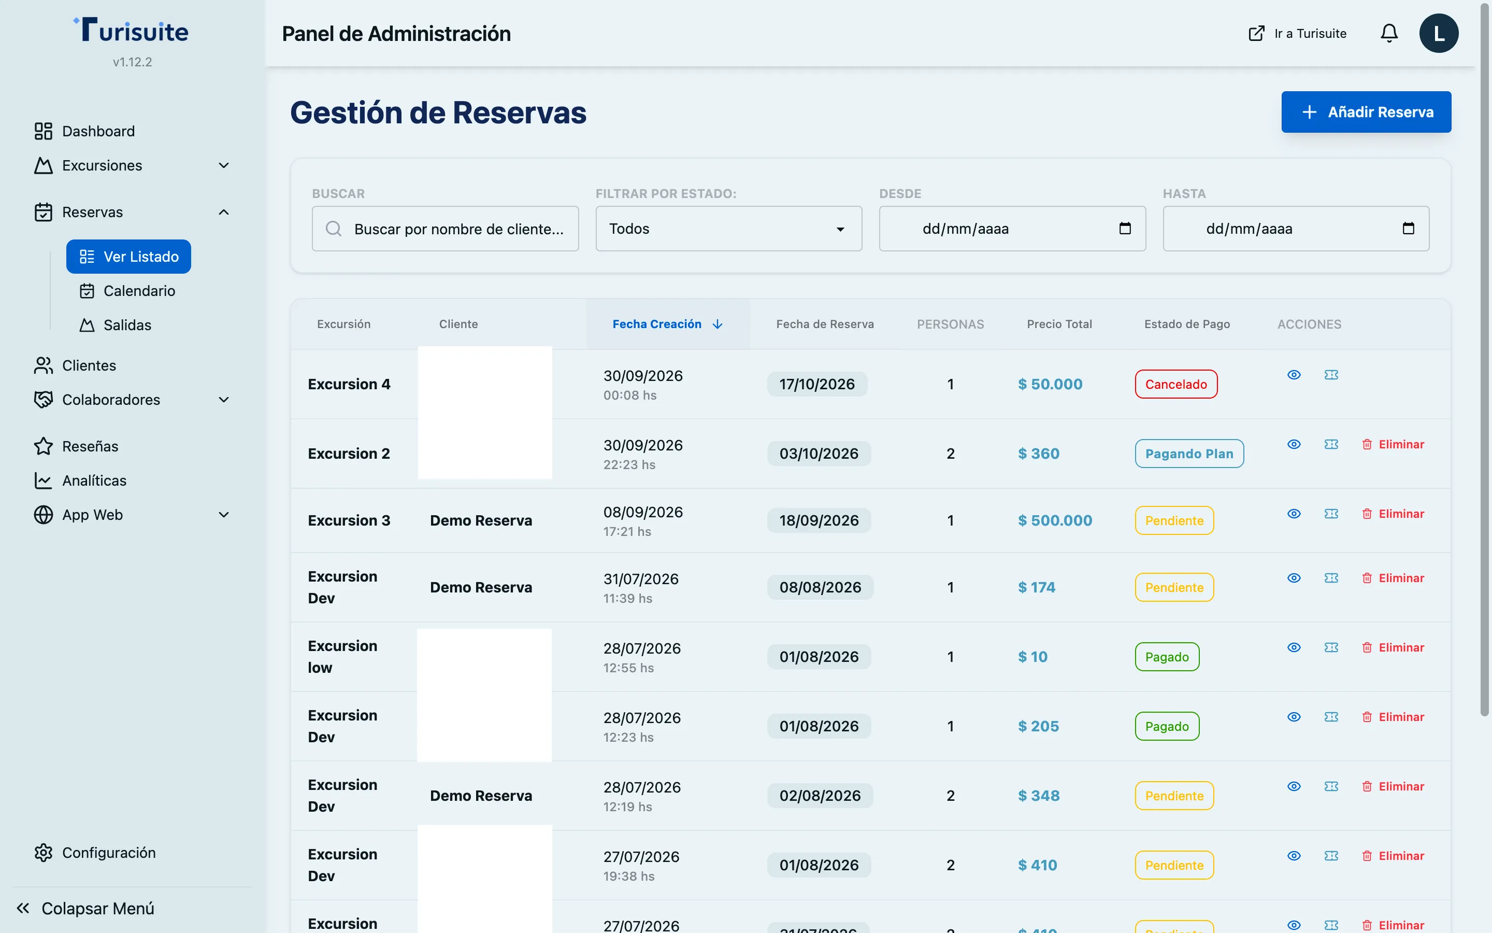Click the eye icon in the $ 174 row
This screenshot has height=933, width=1492.
(1294, 577)
